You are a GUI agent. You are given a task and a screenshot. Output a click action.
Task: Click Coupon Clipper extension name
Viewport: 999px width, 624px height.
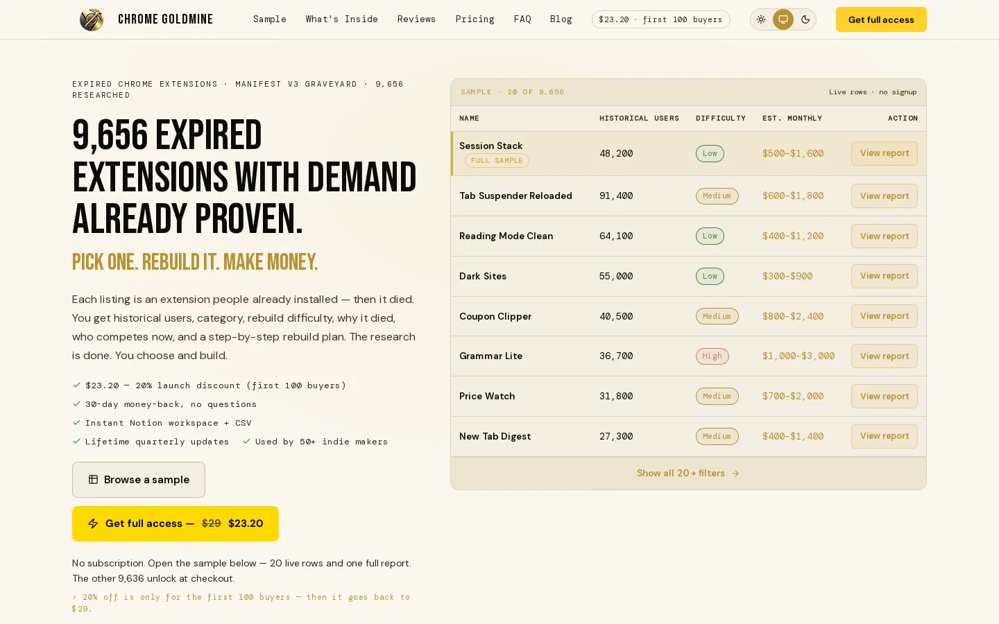point(495,316)
